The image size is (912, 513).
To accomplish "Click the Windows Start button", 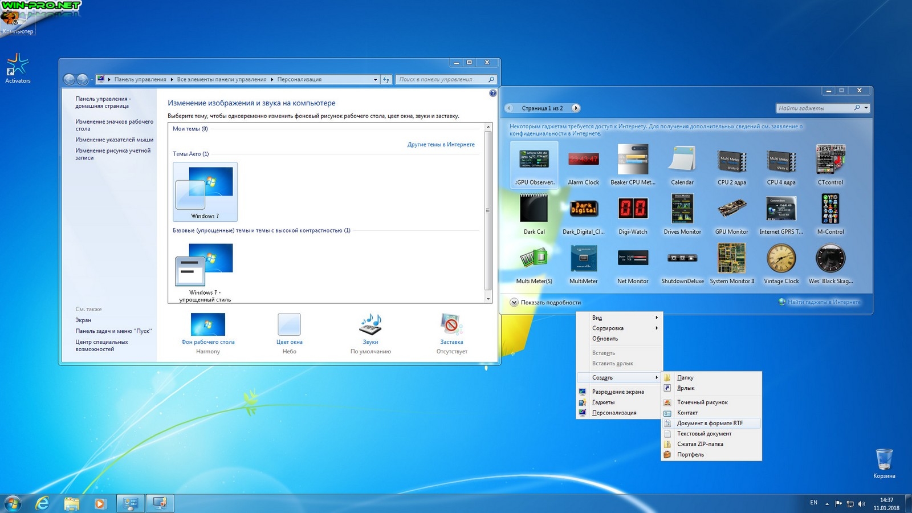I will click(12, 503).
